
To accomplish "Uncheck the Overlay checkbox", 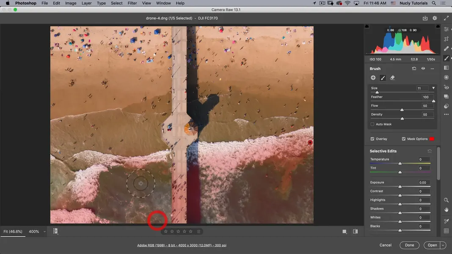I will click(372, 139).
